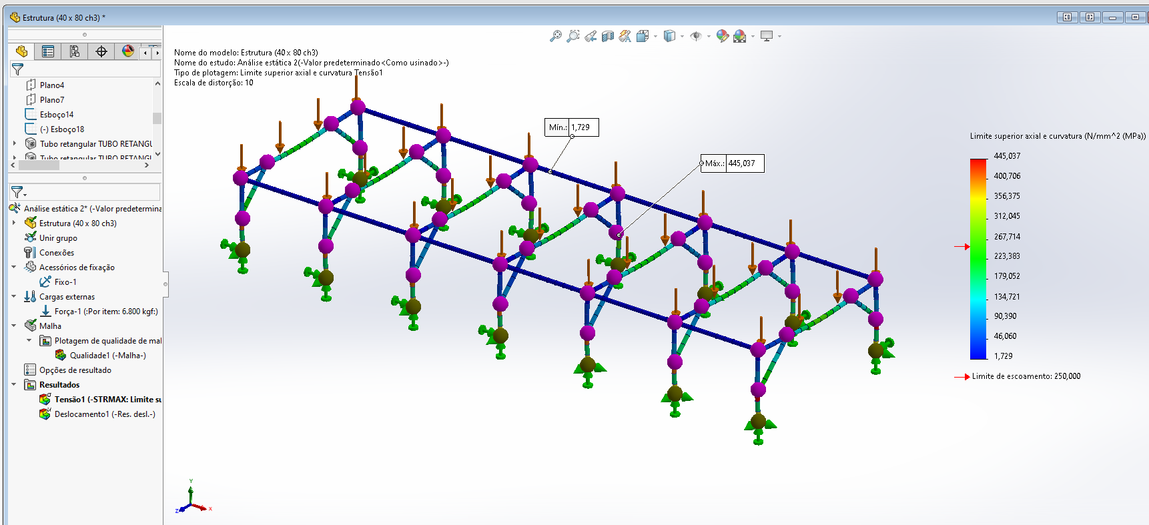The image size is (1149, 525).
Task: Open the Hide/Show Items dropdown arrow
Action: point(709,36)
